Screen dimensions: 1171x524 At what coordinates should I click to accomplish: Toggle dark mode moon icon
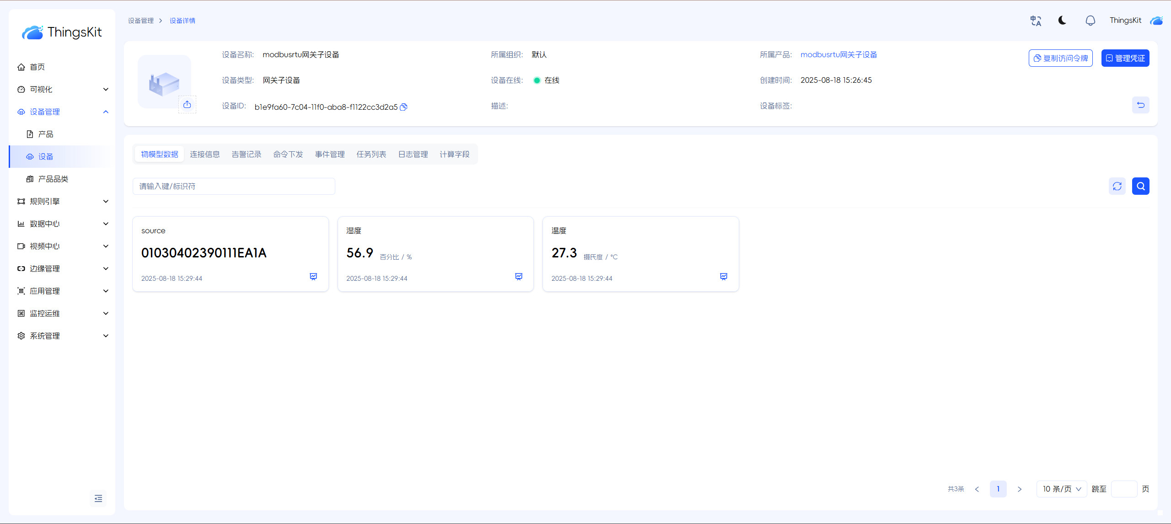(x=1062, y=21)
